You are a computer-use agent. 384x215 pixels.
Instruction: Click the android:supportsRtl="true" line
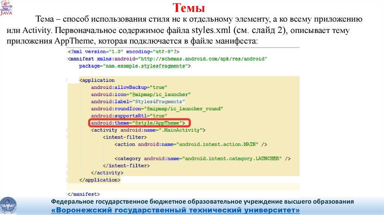pos(129,116)
